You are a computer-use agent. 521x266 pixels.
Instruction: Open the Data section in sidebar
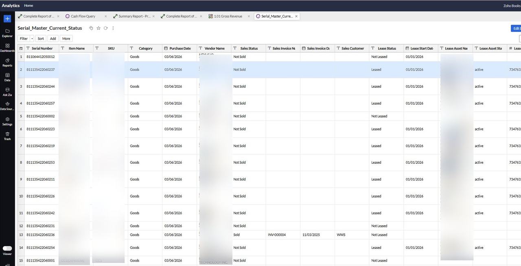(7, 77)
